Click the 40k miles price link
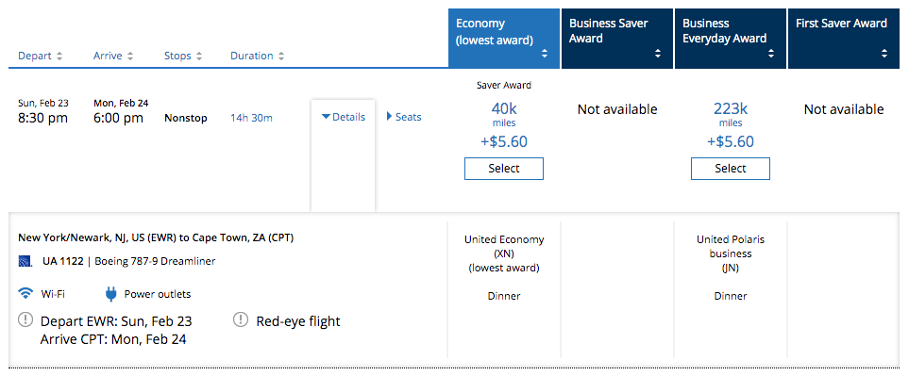Screen dimensions: 909x376 tap(504, 113)
